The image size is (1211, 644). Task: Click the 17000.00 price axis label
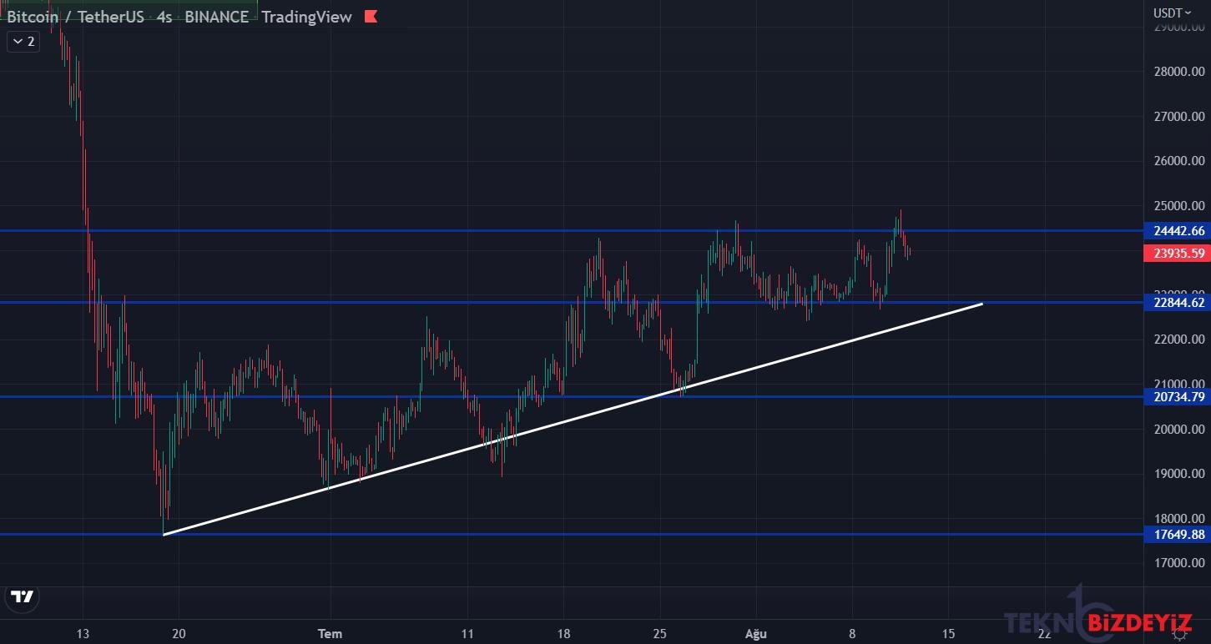[1179, 563]
